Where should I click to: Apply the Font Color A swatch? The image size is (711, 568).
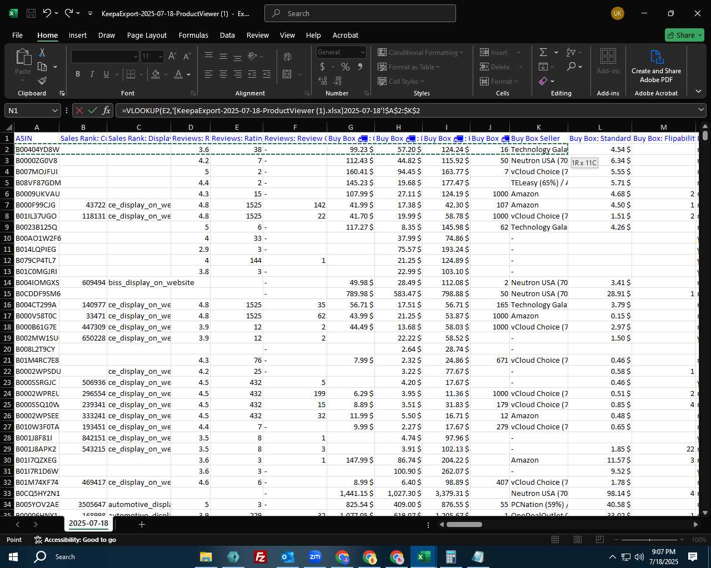pos(178,74)
